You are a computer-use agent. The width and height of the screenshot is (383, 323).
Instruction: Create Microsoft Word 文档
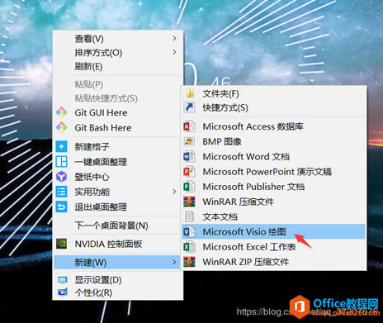coord(274,156)
